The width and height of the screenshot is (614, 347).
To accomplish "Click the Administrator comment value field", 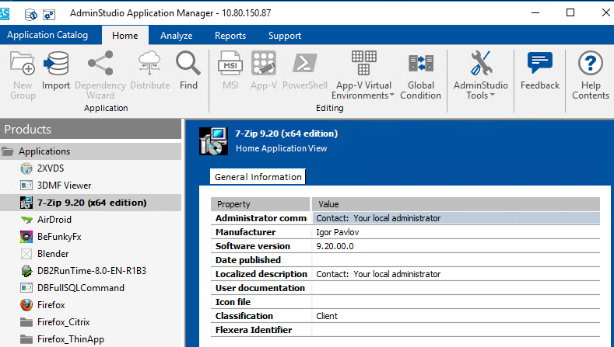I will tap(455, 218).
